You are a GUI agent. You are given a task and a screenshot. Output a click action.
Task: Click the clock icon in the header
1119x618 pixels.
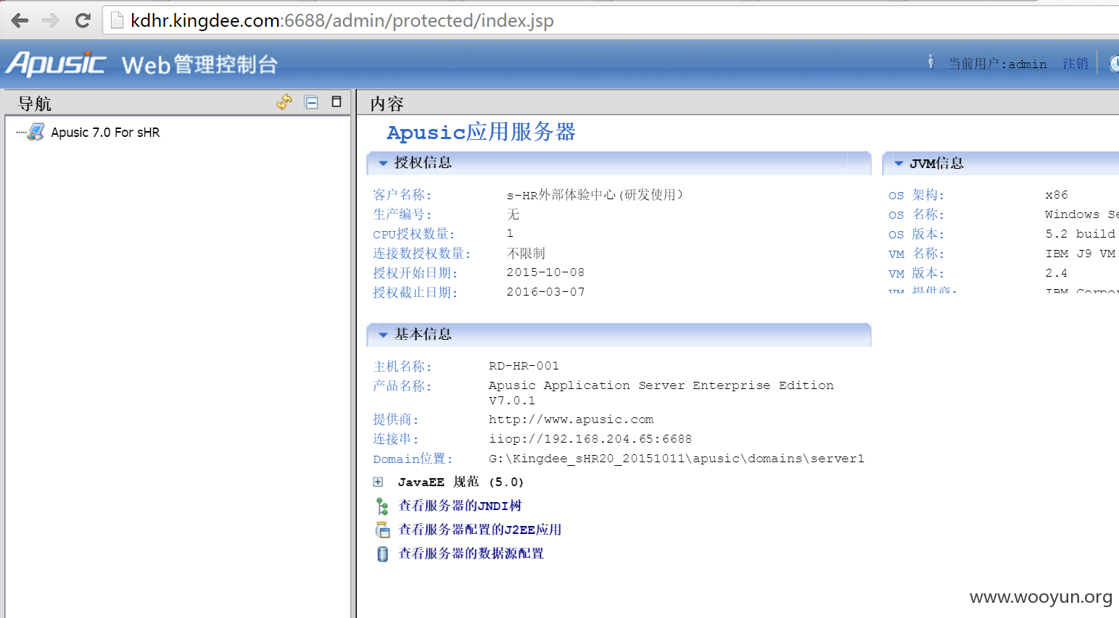1114,63
